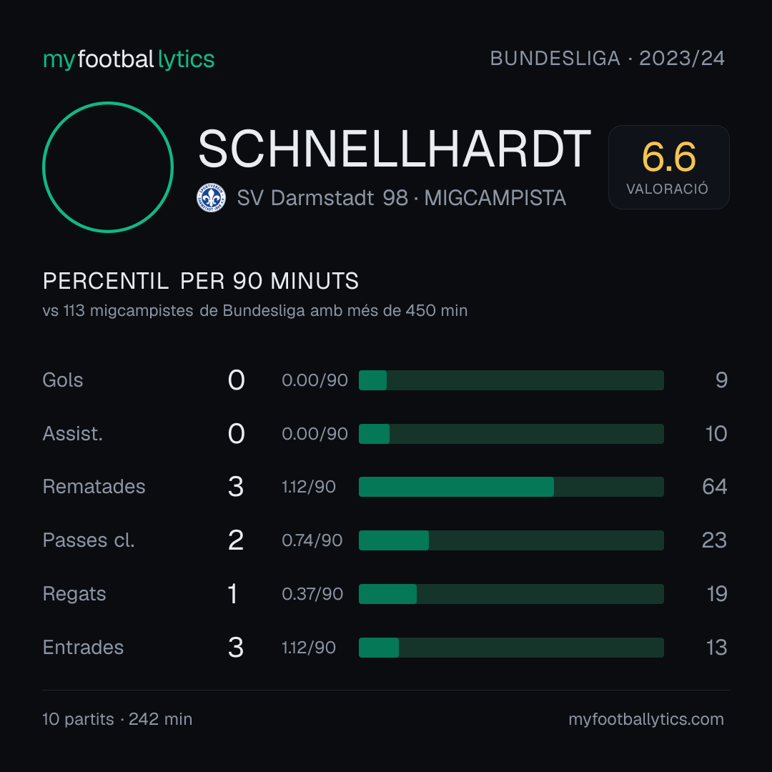Click the Gols label
The height and width of the screenshot is (772, 772).
(x=62, y=380)
